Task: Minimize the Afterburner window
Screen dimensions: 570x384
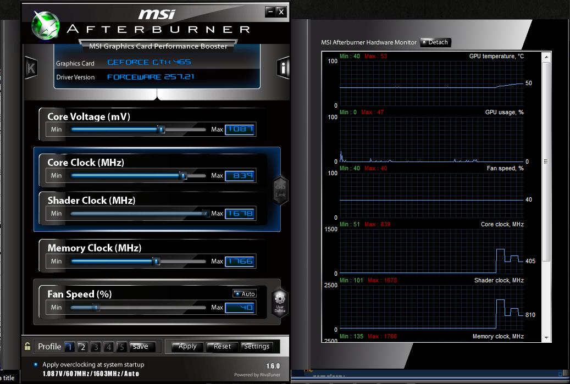Action: tap(270, 12)
